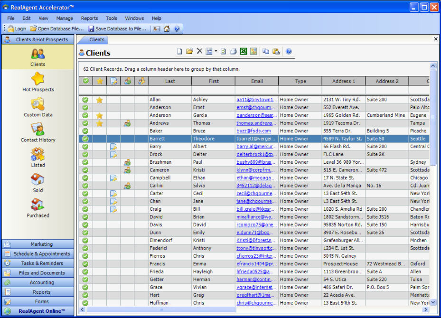Screen dimensions: 441x318
Task: Export clients to Excel
Action: [x=243, y=51]
